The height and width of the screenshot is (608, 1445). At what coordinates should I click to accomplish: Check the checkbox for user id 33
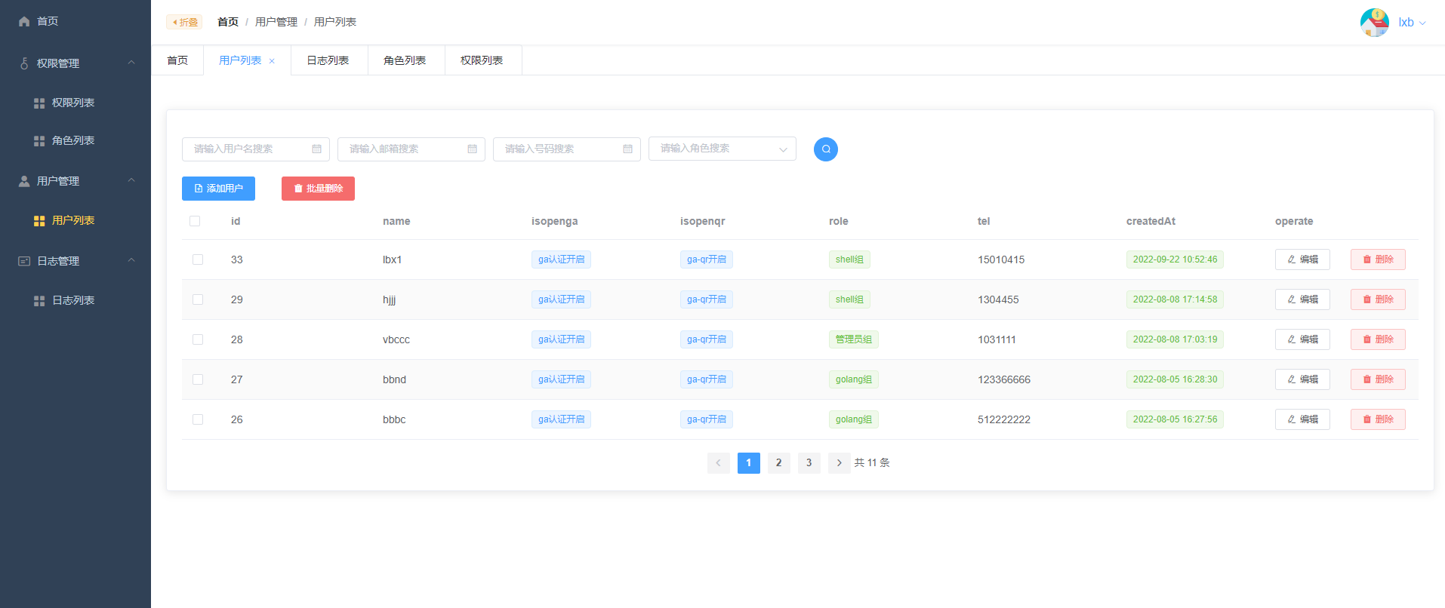coord(198,259)
